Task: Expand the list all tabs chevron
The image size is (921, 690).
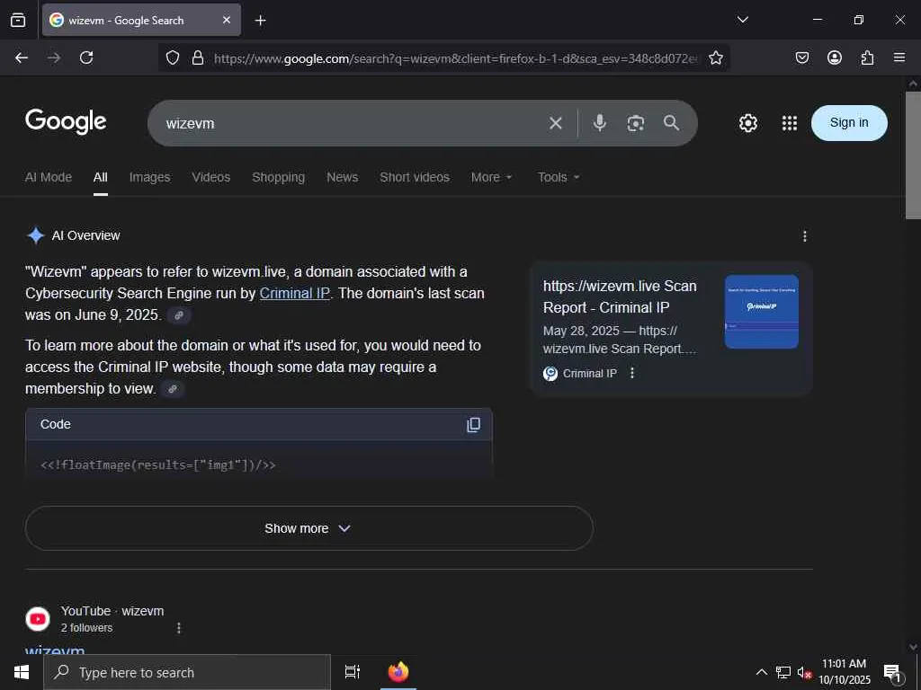Action: coord(742,20)
